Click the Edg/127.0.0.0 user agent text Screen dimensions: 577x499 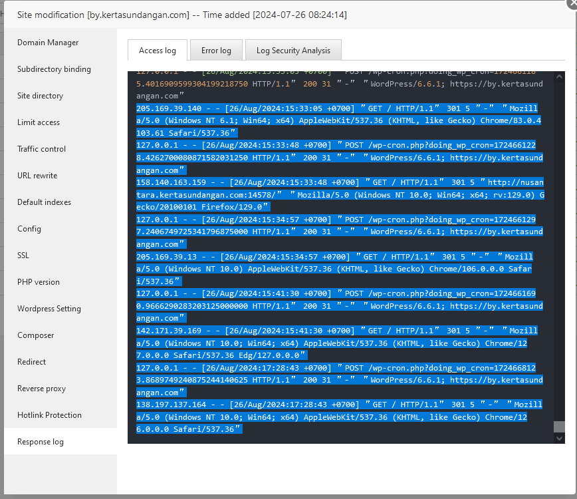(269, 355)
